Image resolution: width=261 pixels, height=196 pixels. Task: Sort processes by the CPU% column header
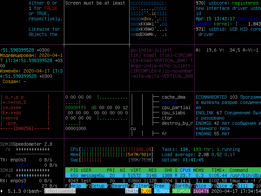click(185, 170)
